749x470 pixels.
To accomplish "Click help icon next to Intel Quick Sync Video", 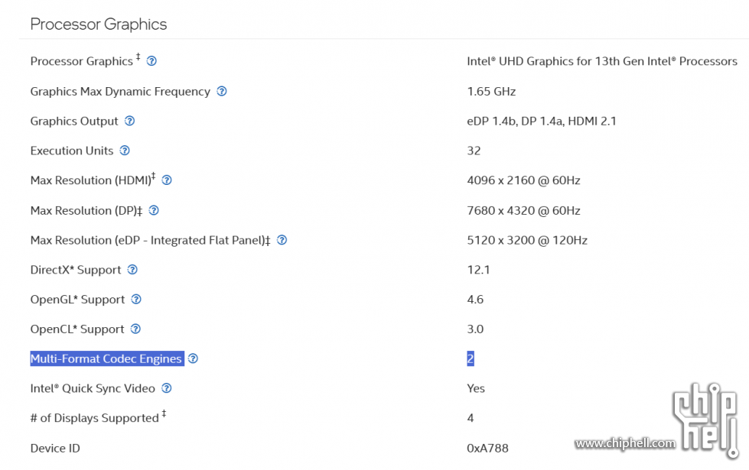I will pos(166,388).
